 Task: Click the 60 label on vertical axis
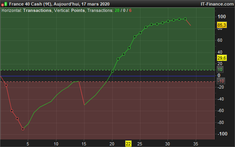pyautogui.click(x=220, y=40)
